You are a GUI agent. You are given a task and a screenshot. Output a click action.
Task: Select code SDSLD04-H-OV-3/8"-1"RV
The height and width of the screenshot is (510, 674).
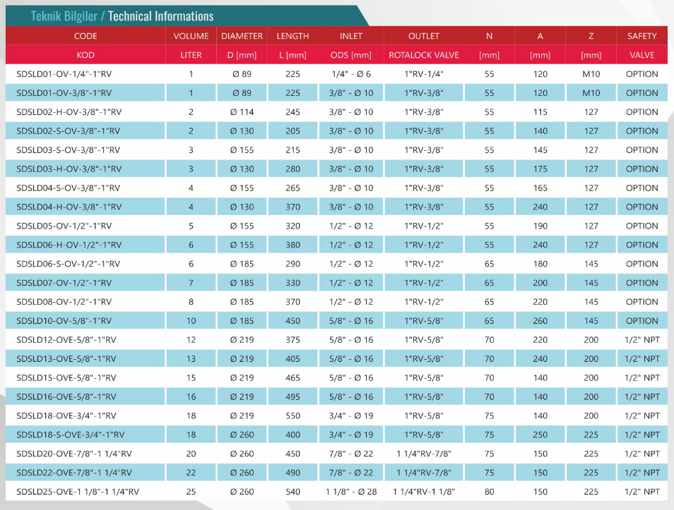pos(69,207)
